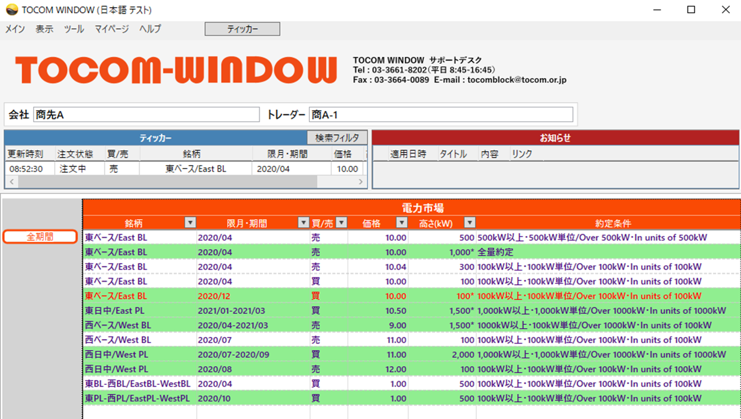The width and height of the screenshot is (741, 419).
Task: Click the ティッカー button in menu bar
Action: 243,29
